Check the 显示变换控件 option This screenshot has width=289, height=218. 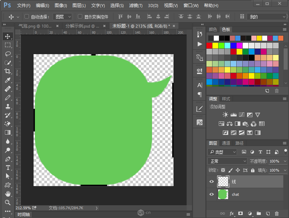pos(80,16)
